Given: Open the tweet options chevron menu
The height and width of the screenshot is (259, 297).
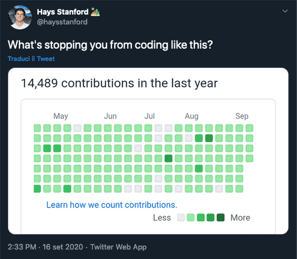Looking at the screenshot, I should click(285, 11).
